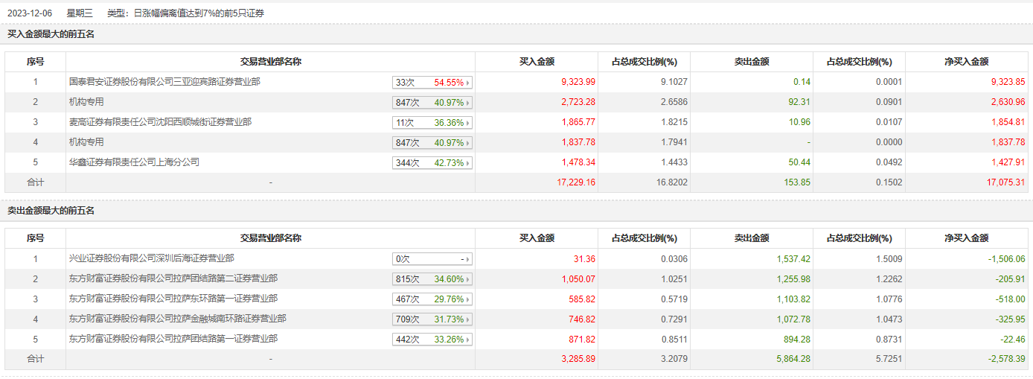Open 国泰君安证券三亚迎宾路证券营业部 link
Viewport: 1033px width, 379px height.
click(x=164, y=82)
